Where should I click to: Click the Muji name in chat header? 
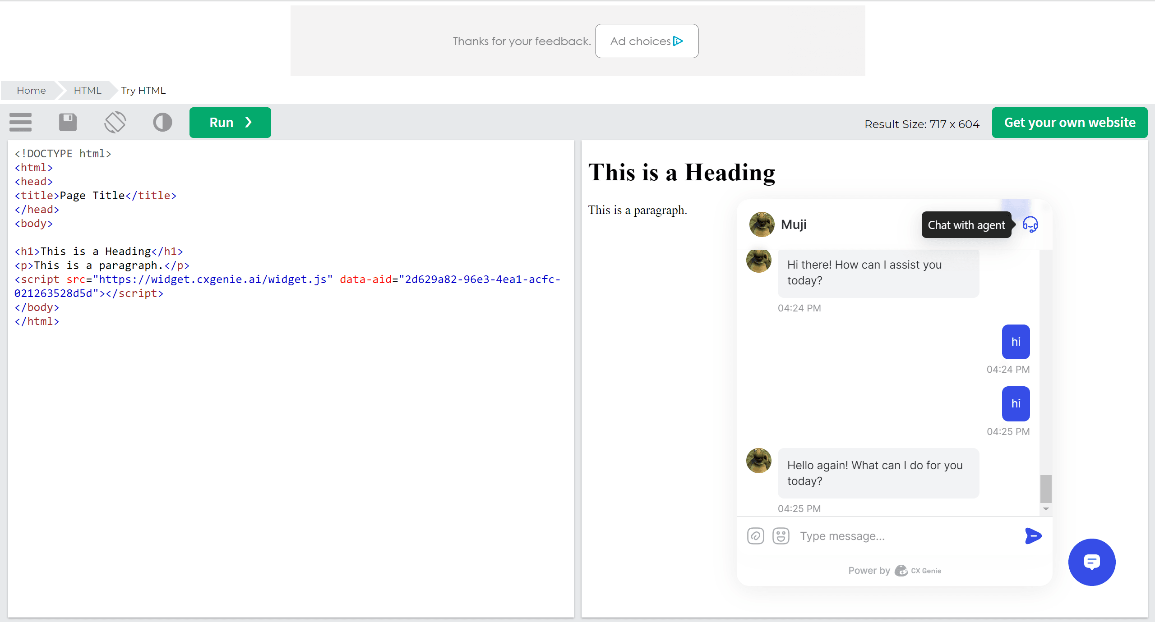(x=794, y=224)
